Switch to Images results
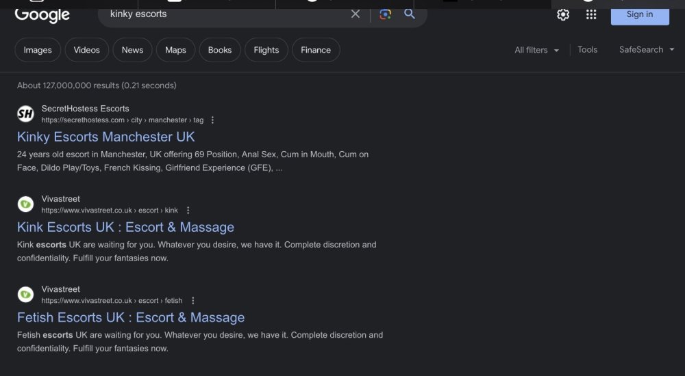 pyautogui.click(x=38, y=50)
